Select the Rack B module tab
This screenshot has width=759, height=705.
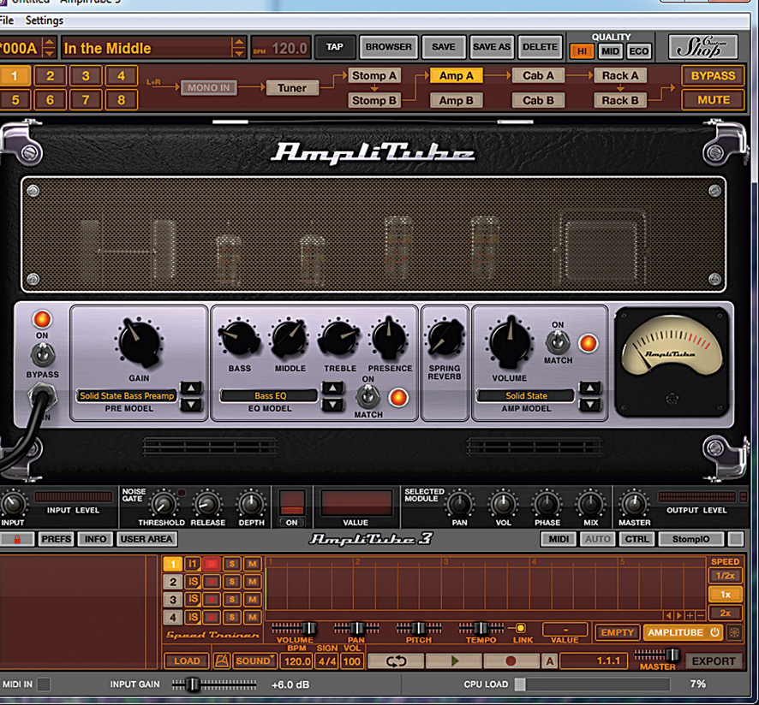click(620, 101)
